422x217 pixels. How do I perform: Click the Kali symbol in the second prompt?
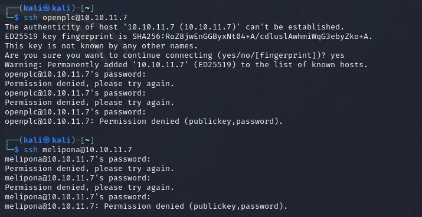tap(47, 140)
